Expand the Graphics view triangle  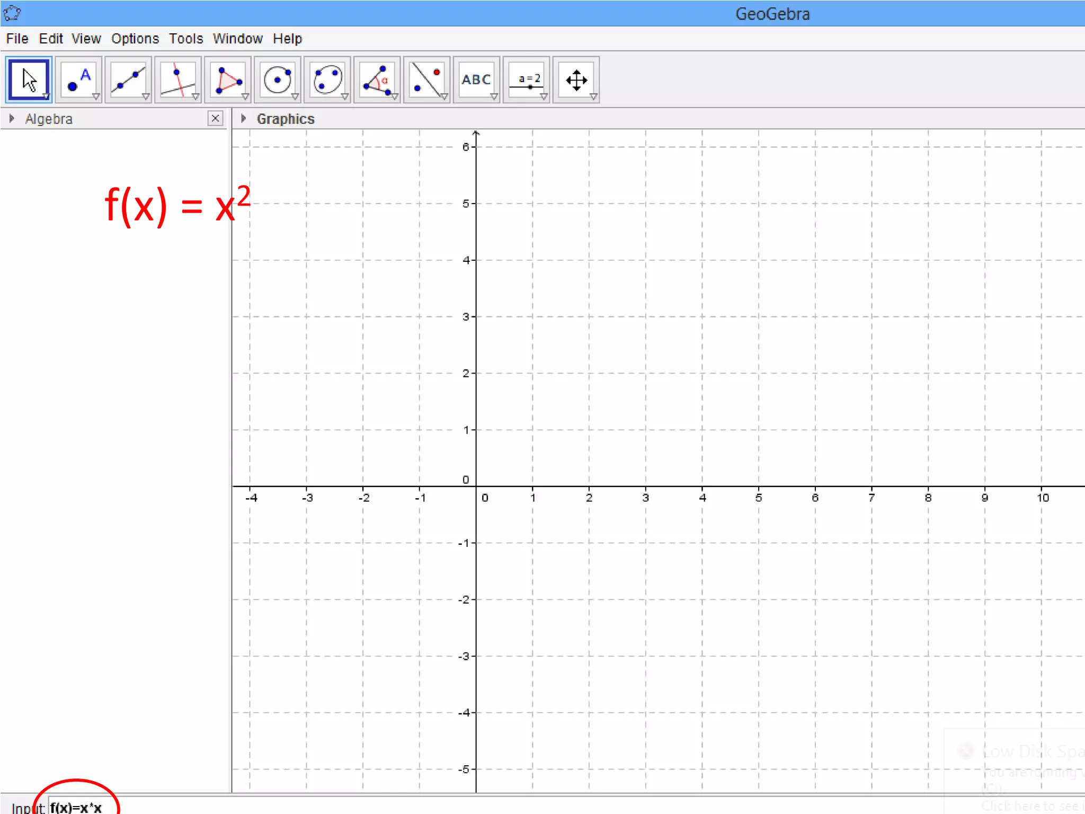click(x=243, y=119)
